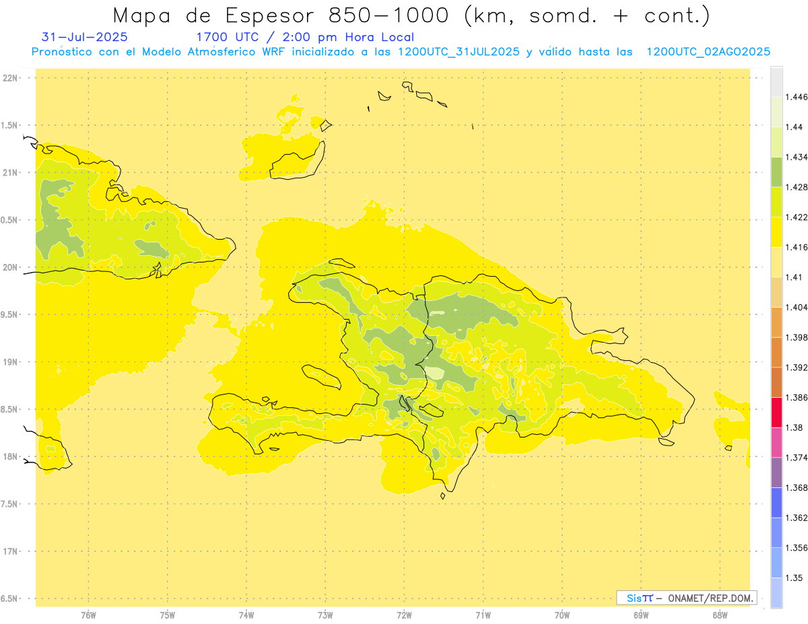The width and height of the screenshot is (808, 624).
Task: Click the longitude axis label 74W
Action: point(246,615)
